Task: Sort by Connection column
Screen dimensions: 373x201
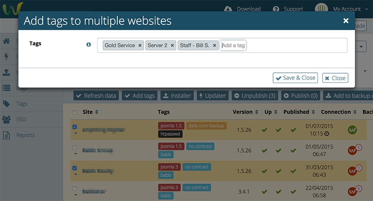Action: point(339,112)
